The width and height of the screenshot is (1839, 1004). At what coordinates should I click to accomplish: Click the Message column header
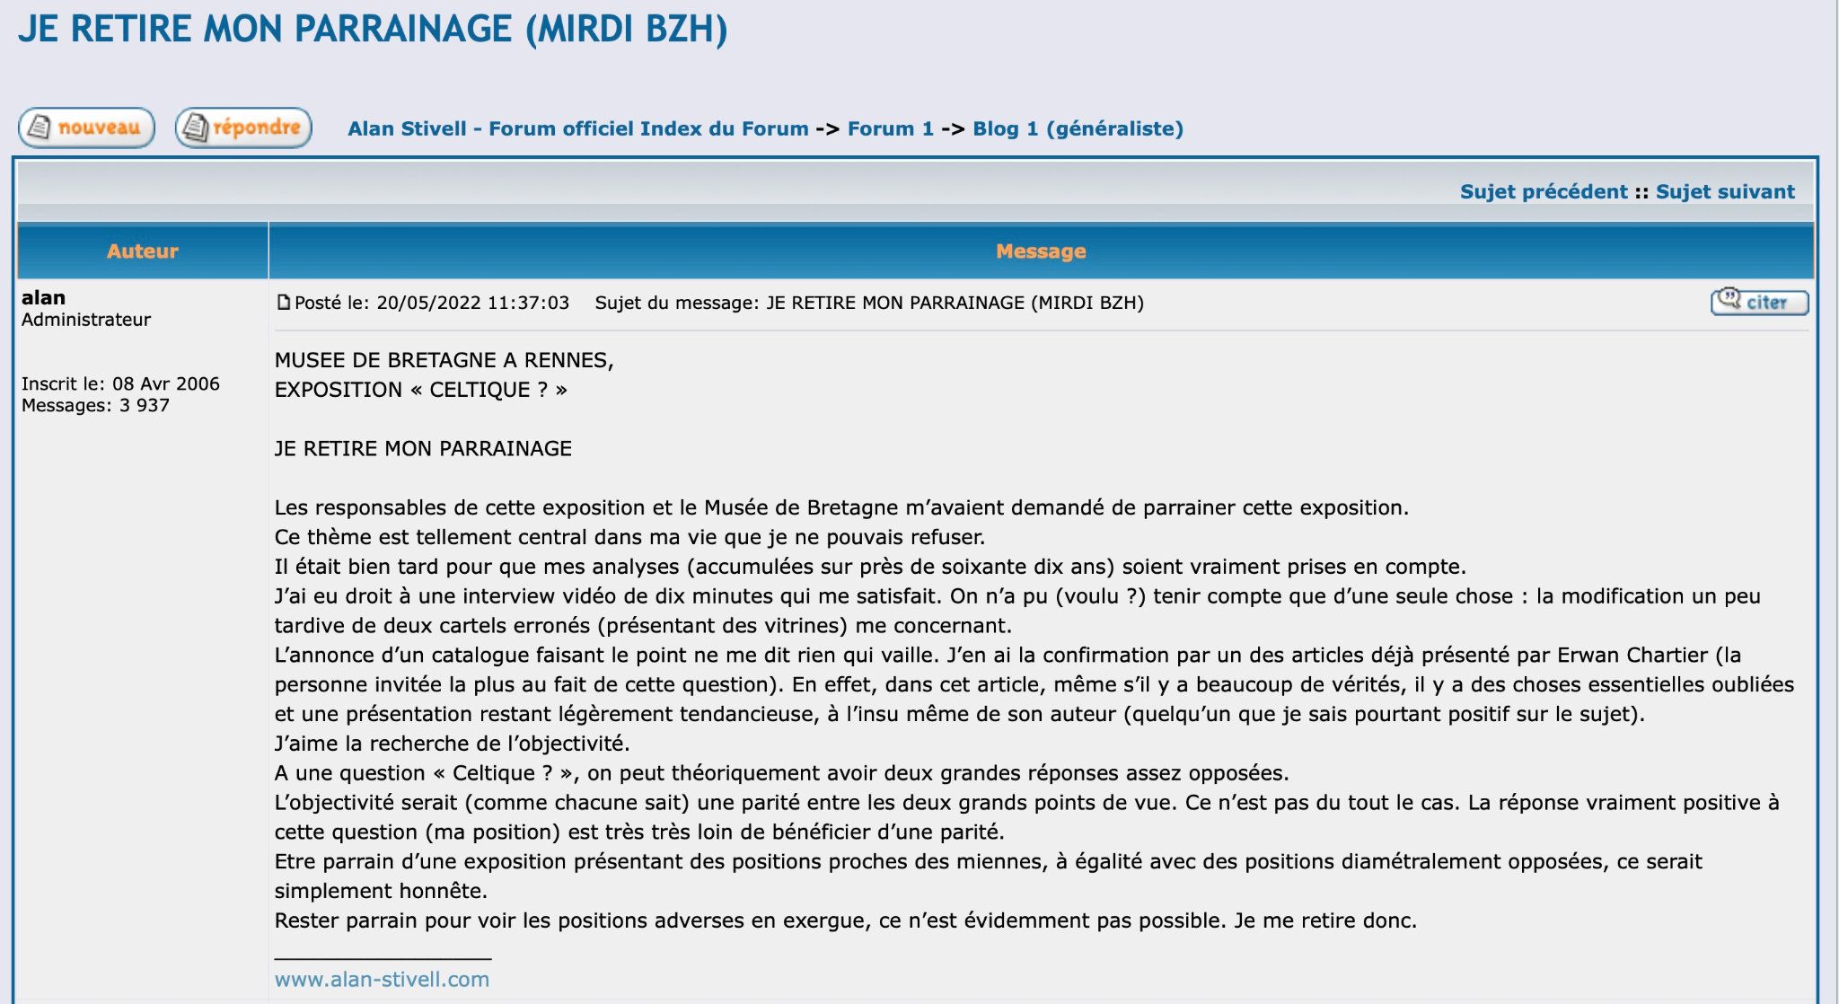tap(1042, 251)
